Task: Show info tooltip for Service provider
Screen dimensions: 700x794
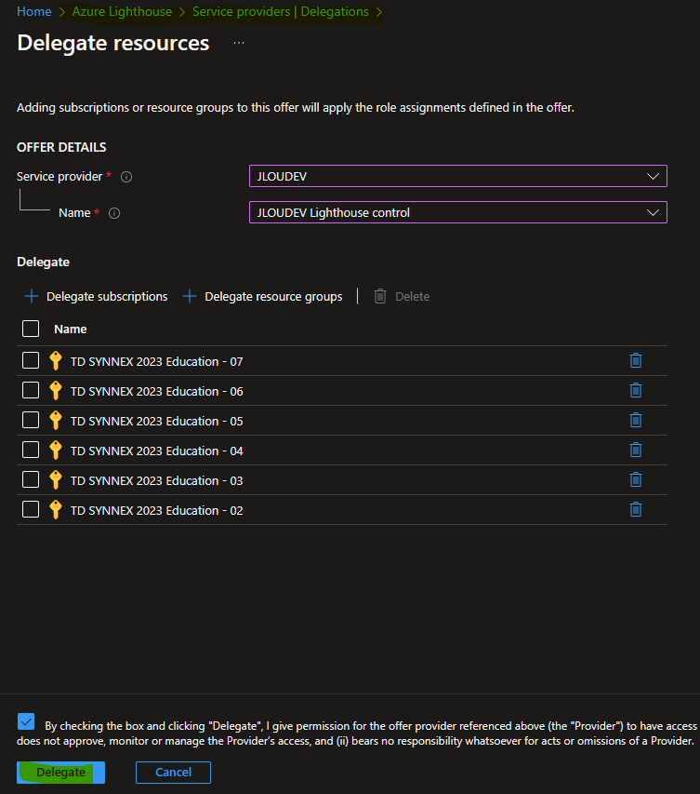Action: tap(126, 177)
